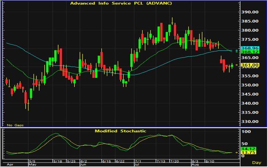Click the 5/25 date marker
The image size is (268, 167).
71,161
